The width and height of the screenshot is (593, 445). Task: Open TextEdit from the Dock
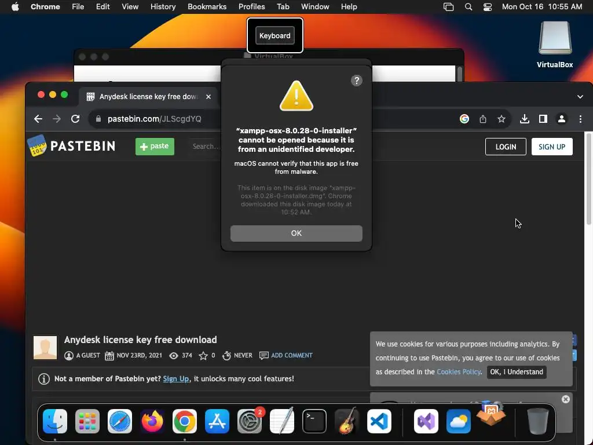coord(282,421)
